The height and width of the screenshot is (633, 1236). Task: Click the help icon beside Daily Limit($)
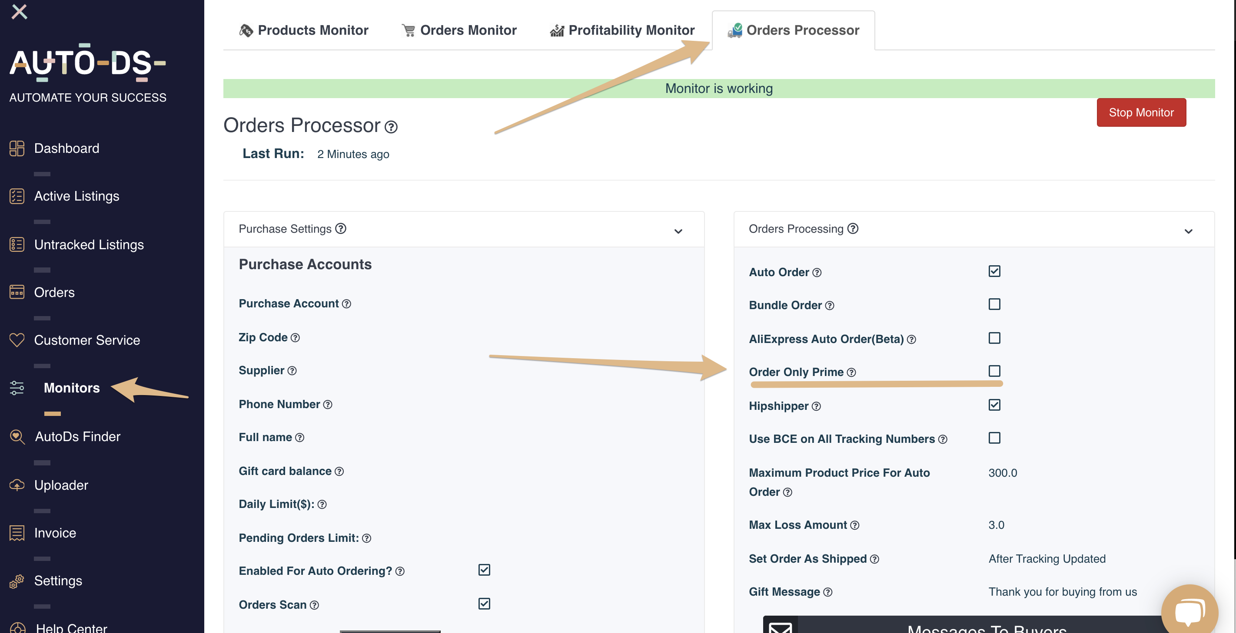click(x=322, y=504)
